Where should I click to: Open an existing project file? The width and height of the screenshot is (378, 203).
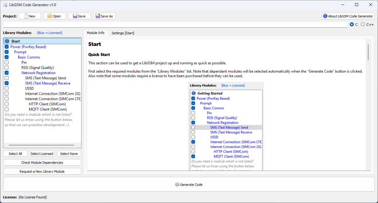[x=55, y=16]
